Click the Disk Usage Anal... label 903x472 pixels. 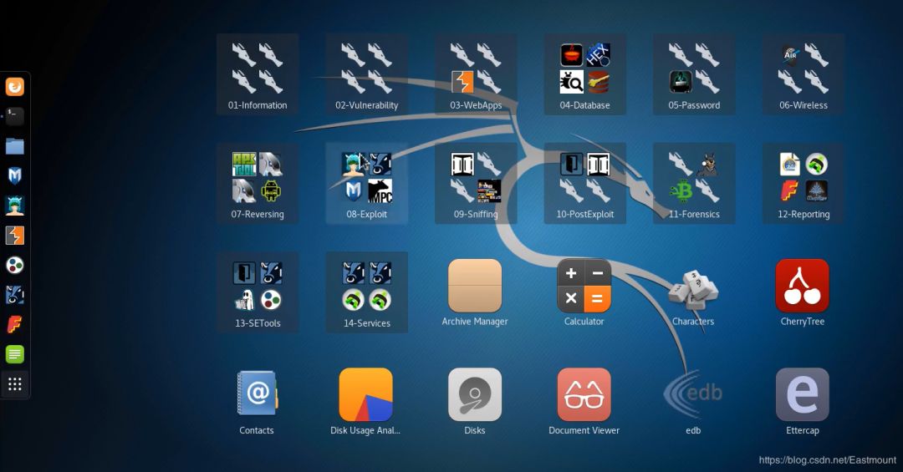365,430
